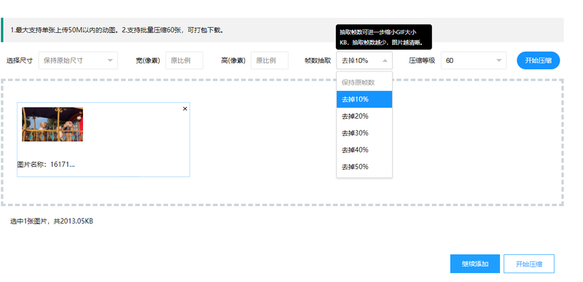Image resolution: width=583 pixels, height=282 pixels.
Task: Select the highlighted 去掉10% option
Action: point(364,99)
